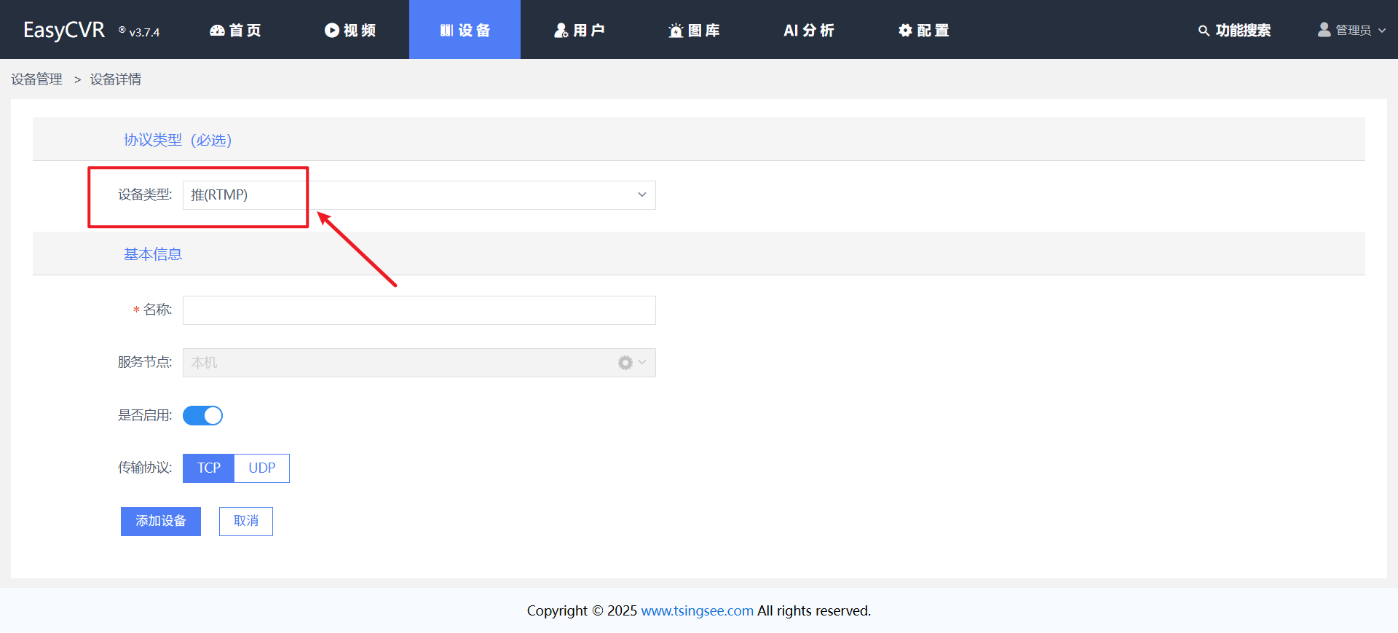Click the alarm icon beside 图库

click(x=676, y=31)
